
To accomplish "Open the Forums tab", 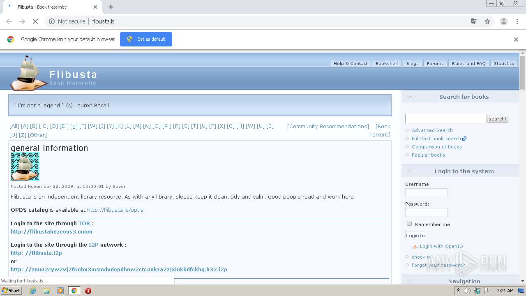I will pyautogui.click(x=435, y=63).
